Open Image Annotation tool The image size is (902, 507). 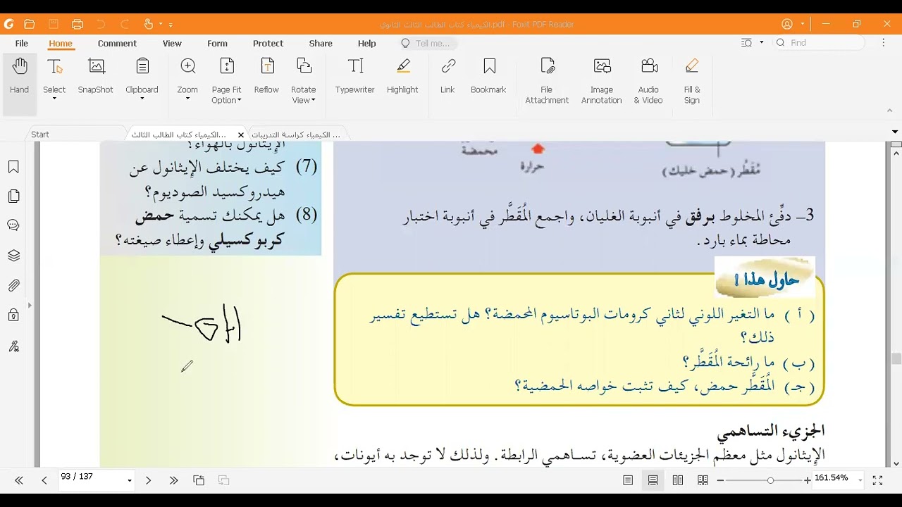tap(602, 81)
